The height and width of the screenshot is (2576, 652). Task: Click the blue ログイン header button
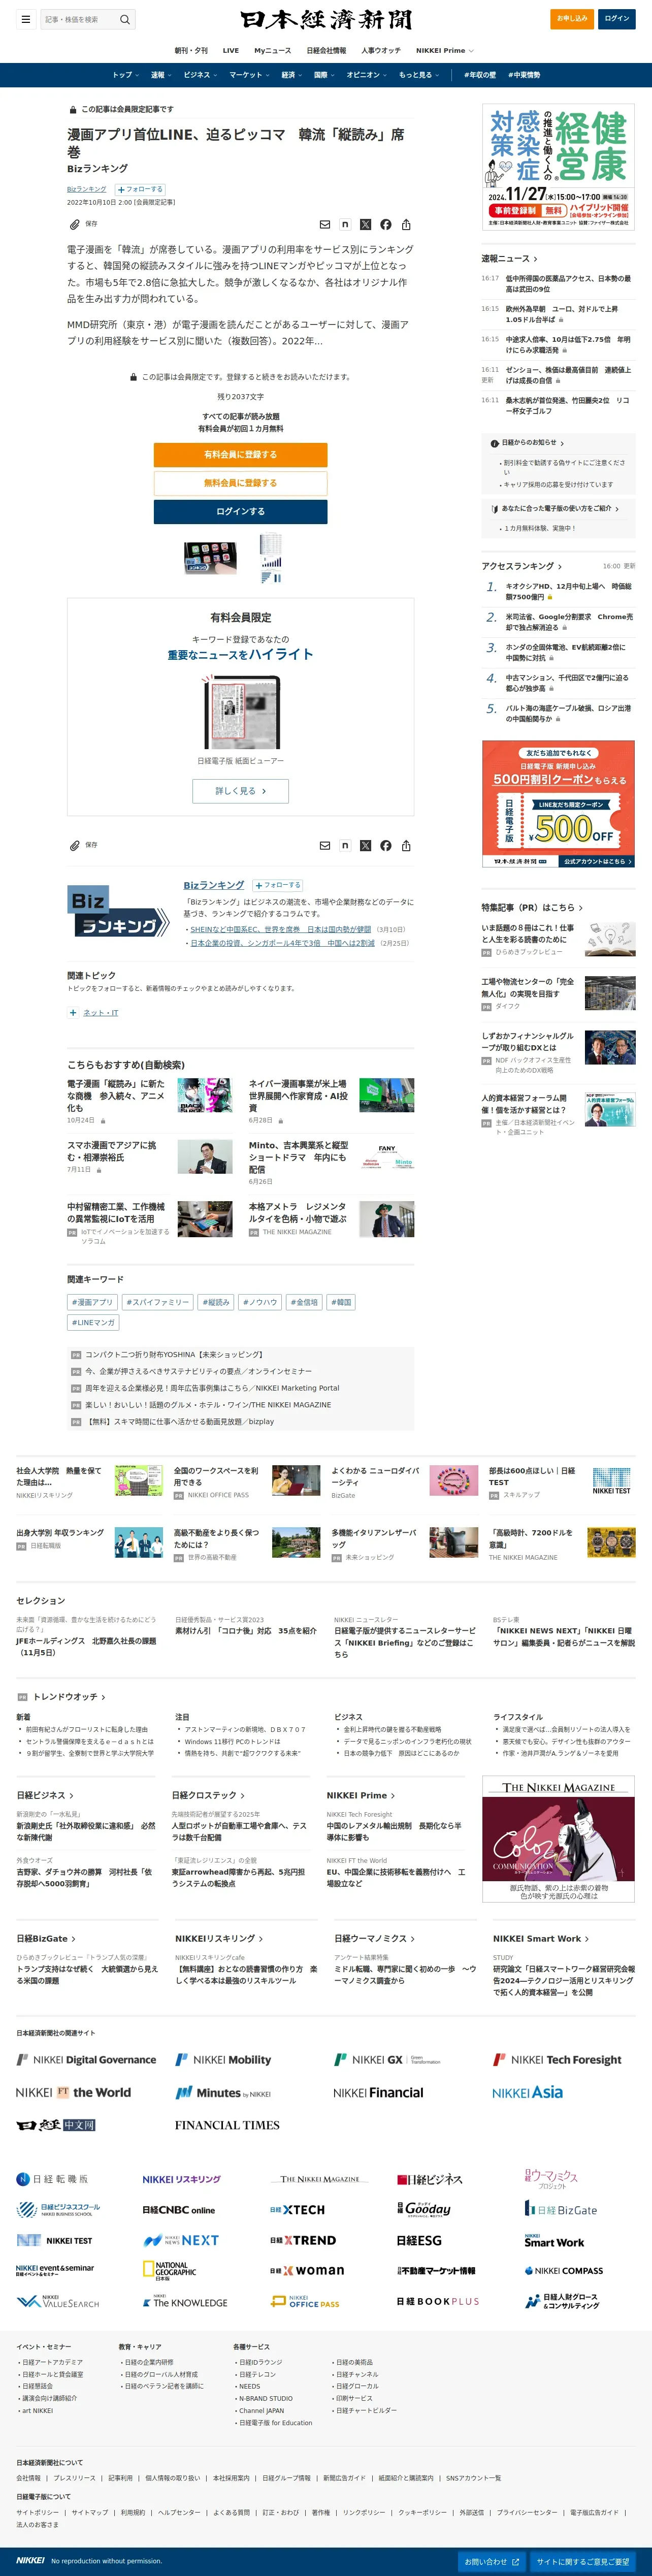pos(617,19)
